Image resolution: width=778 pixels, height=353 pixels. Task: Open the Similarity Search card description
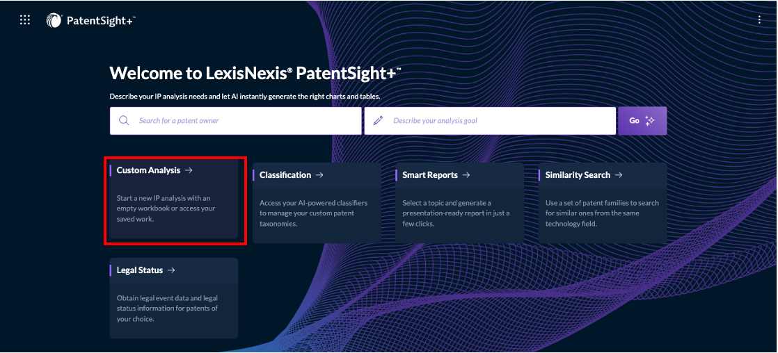(x=599, y=213)
